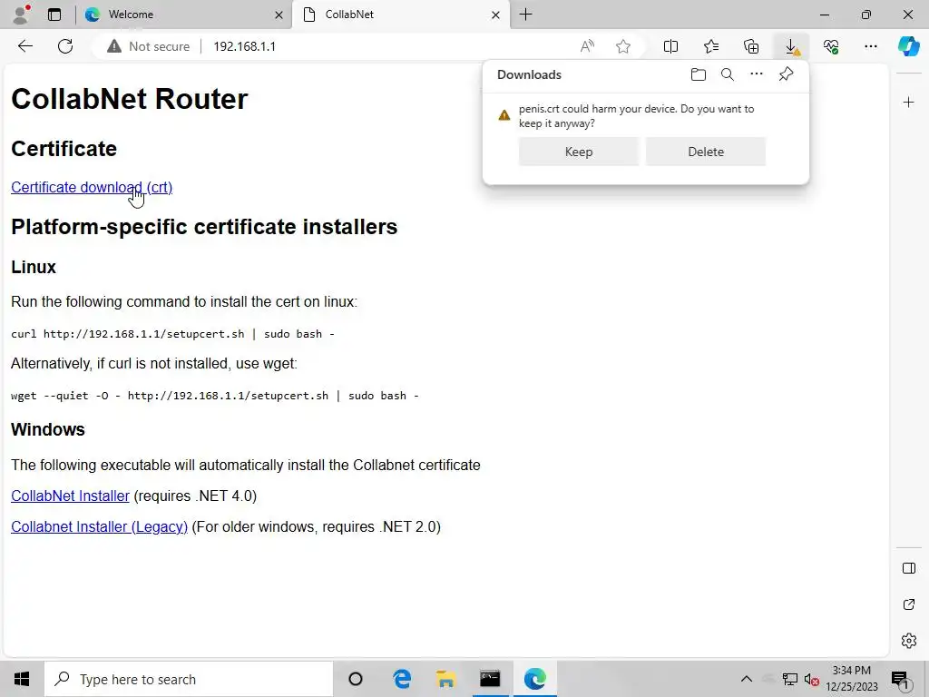Open the Favorites list
Image resolution: width=929 pixels, height=697 pixels.
[x=711, y=46]
